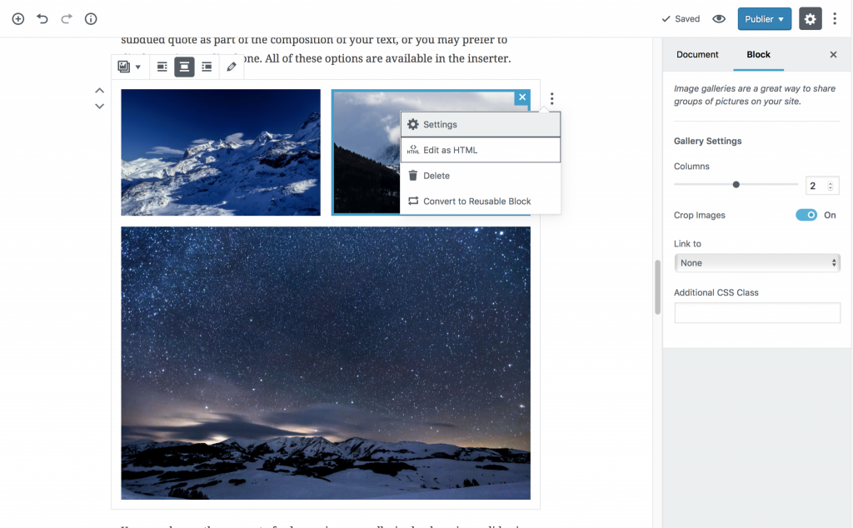This screenshot has width=853, height=528.
Task: Adjust the Columns slider
Action: [736, 185]
